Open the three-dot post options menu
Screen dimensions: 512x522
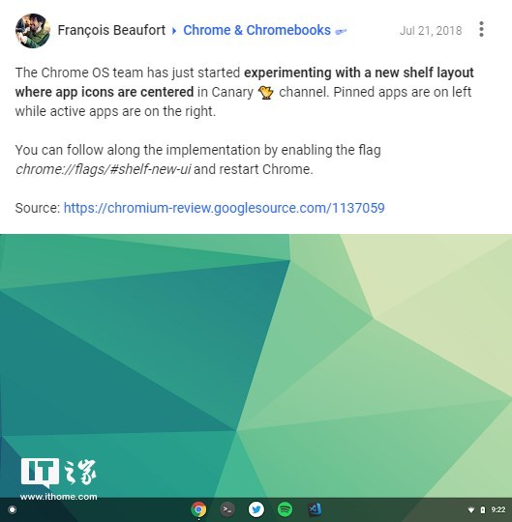(x=481, y=29)
